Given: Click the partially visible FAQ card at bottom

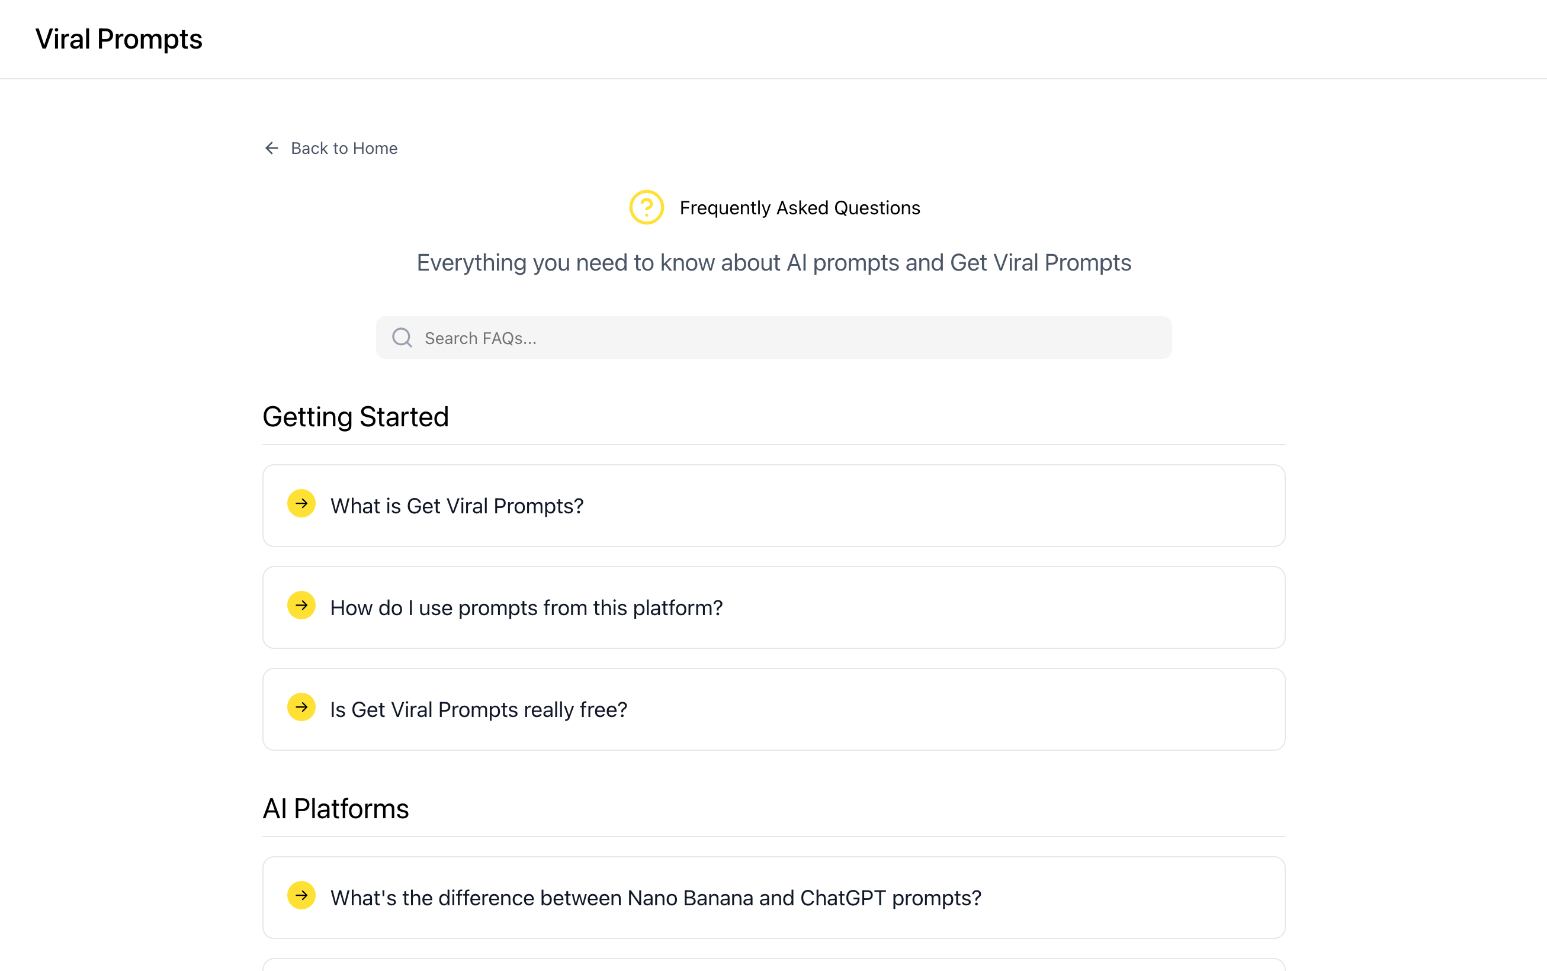Looking at the screenshot, I should (773, 964).
